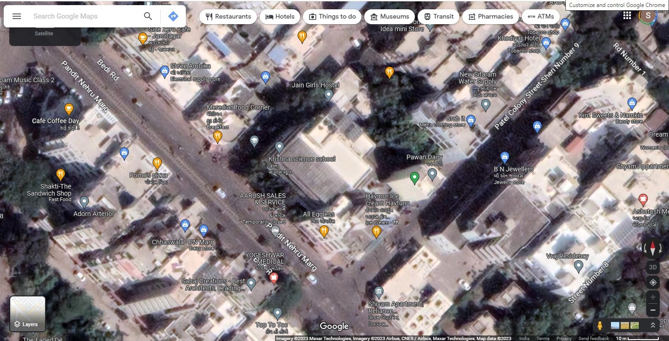Click the Shyam Apartment label

643,166
